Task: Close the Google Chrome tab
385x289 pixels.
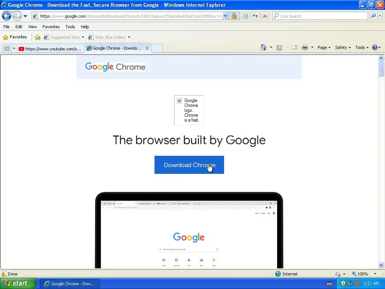Action: (x=147, y=48)
